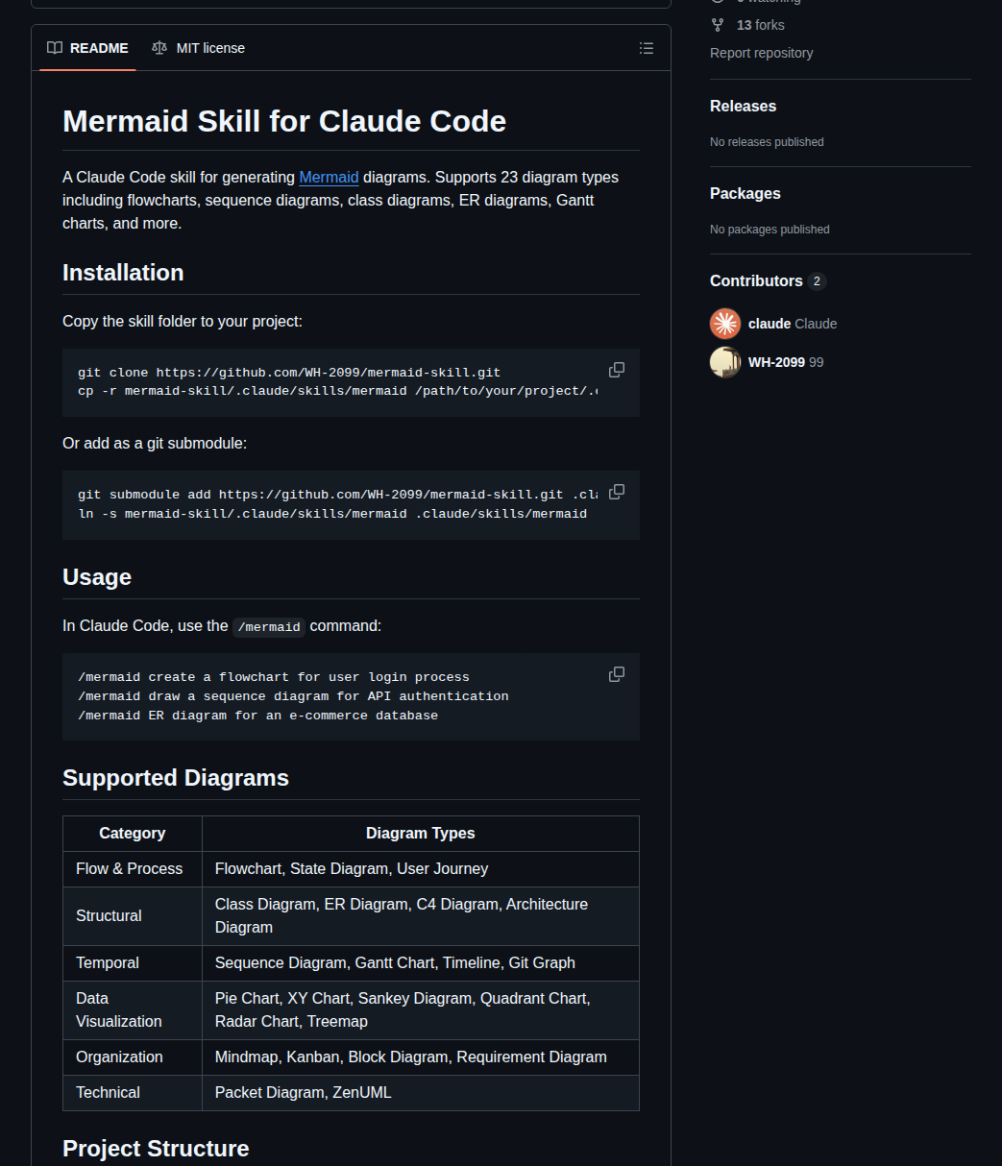The height and width of the screenshot is (1166, 1002).
Task: Click 'Class Diagram, ER Diagram, C4 Diagram' cell
Action: pos(421,916)
